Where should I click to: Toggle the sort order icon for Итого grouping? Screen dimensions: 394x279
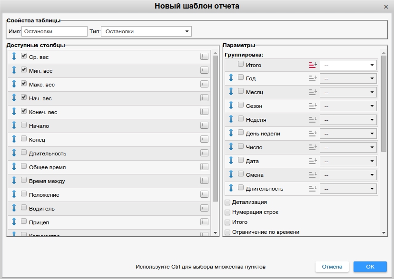point(313,65)
